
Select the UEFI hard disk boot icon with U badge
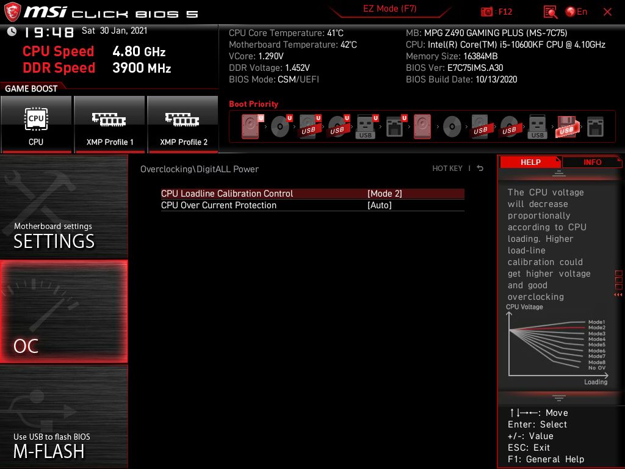(x=252, y=126)
